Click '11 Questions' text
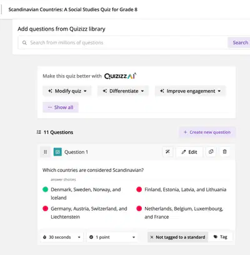The width and height of the screenshot is (250, 255). pyautogui.click(x=58, y=132)
